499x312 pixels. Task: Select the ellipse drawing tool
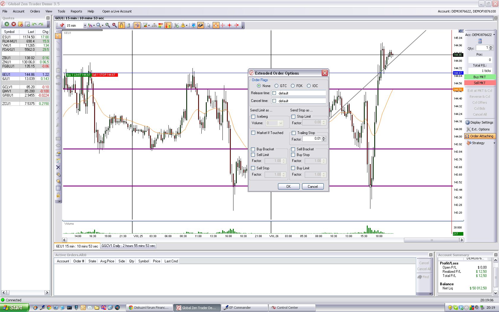pyautogui.click(x=58, y=146)
